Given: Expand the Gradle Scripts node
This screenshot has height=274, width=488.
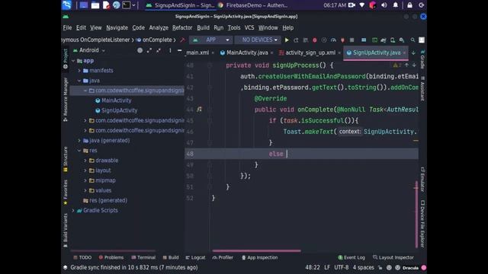Looking at the screenshot, I should (73, 211).
